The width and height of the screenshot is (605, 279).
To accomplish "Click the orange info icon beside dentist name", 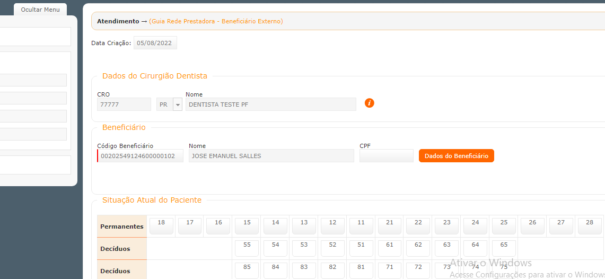I will click(370, 103).
